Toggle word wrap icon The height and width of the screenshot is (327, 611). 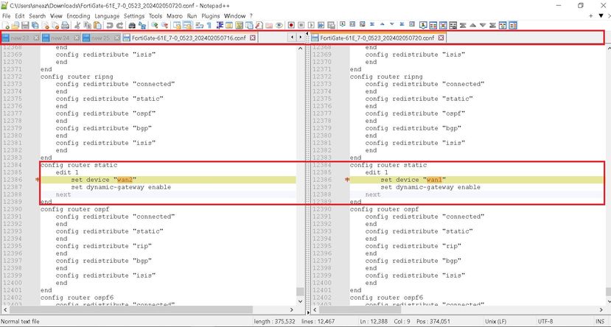pyautogui.click(x=200, y=25)
